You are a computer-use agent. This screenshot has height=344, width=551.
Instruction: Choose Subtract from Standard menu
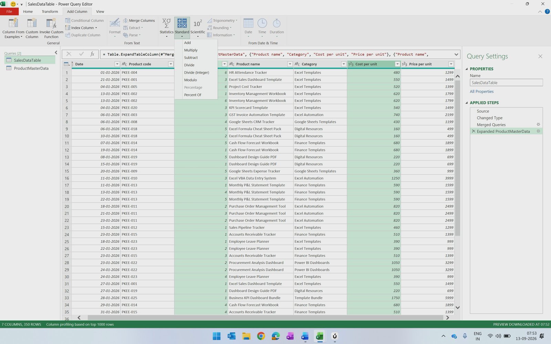pos(196,58)
